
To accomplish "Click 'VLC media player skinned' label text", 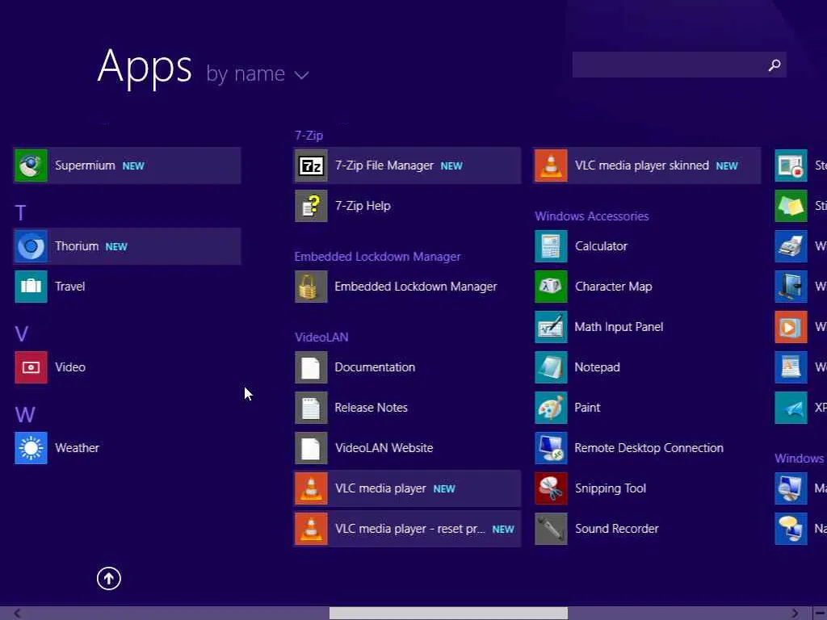I will pos(642,165).
